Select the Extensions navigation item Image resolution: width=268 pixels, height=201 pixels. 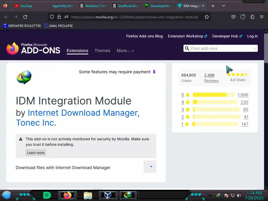(77, 51)
